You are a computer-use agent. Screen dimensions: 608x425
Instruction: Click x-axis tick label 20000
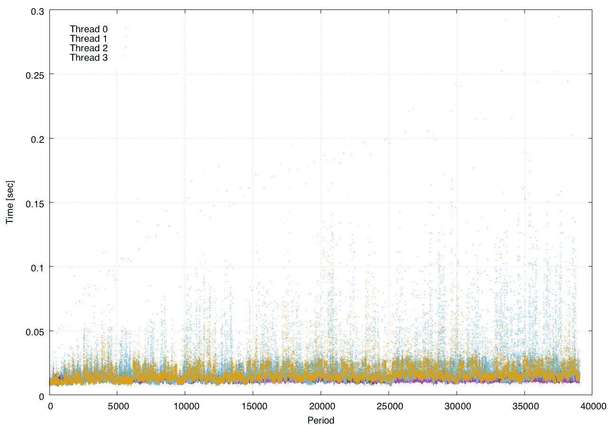tap(321, 406)
